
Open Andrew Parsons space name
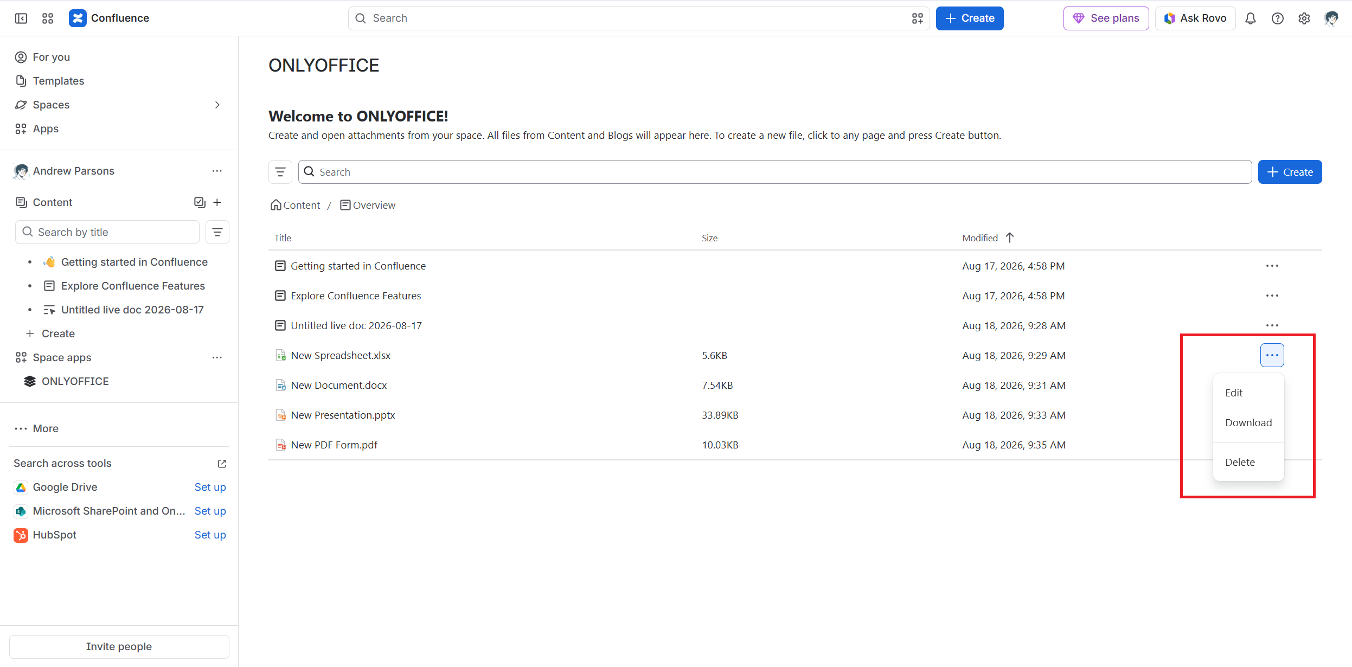click(74, 171)
